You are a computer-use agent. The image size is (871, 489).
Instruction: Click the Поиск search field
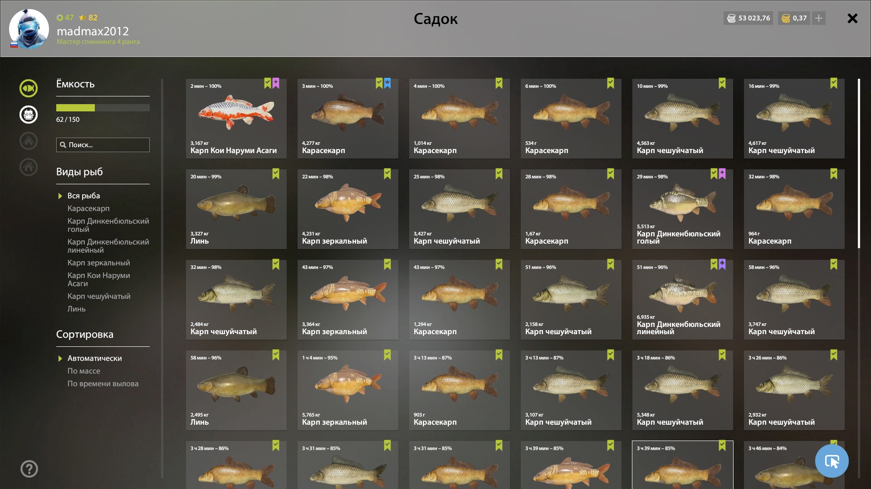(x=103, y=145)
